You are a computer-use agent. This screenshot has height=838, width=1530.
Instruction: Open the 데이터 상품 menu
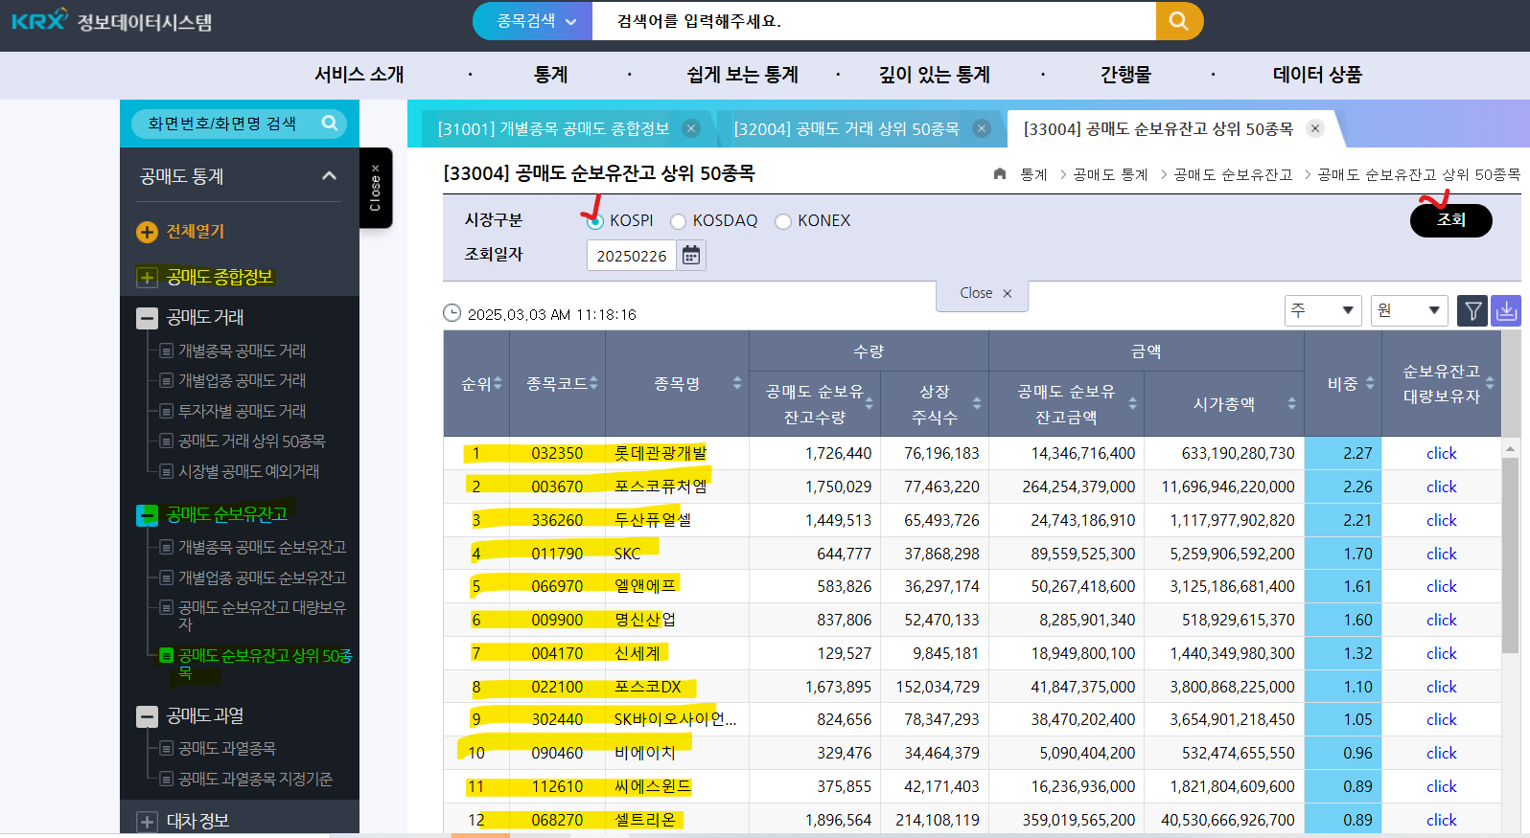point(1317,75)
